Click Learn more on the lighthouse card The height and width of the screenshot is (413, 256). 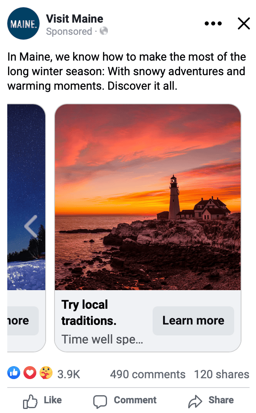[x=193, y=320]
